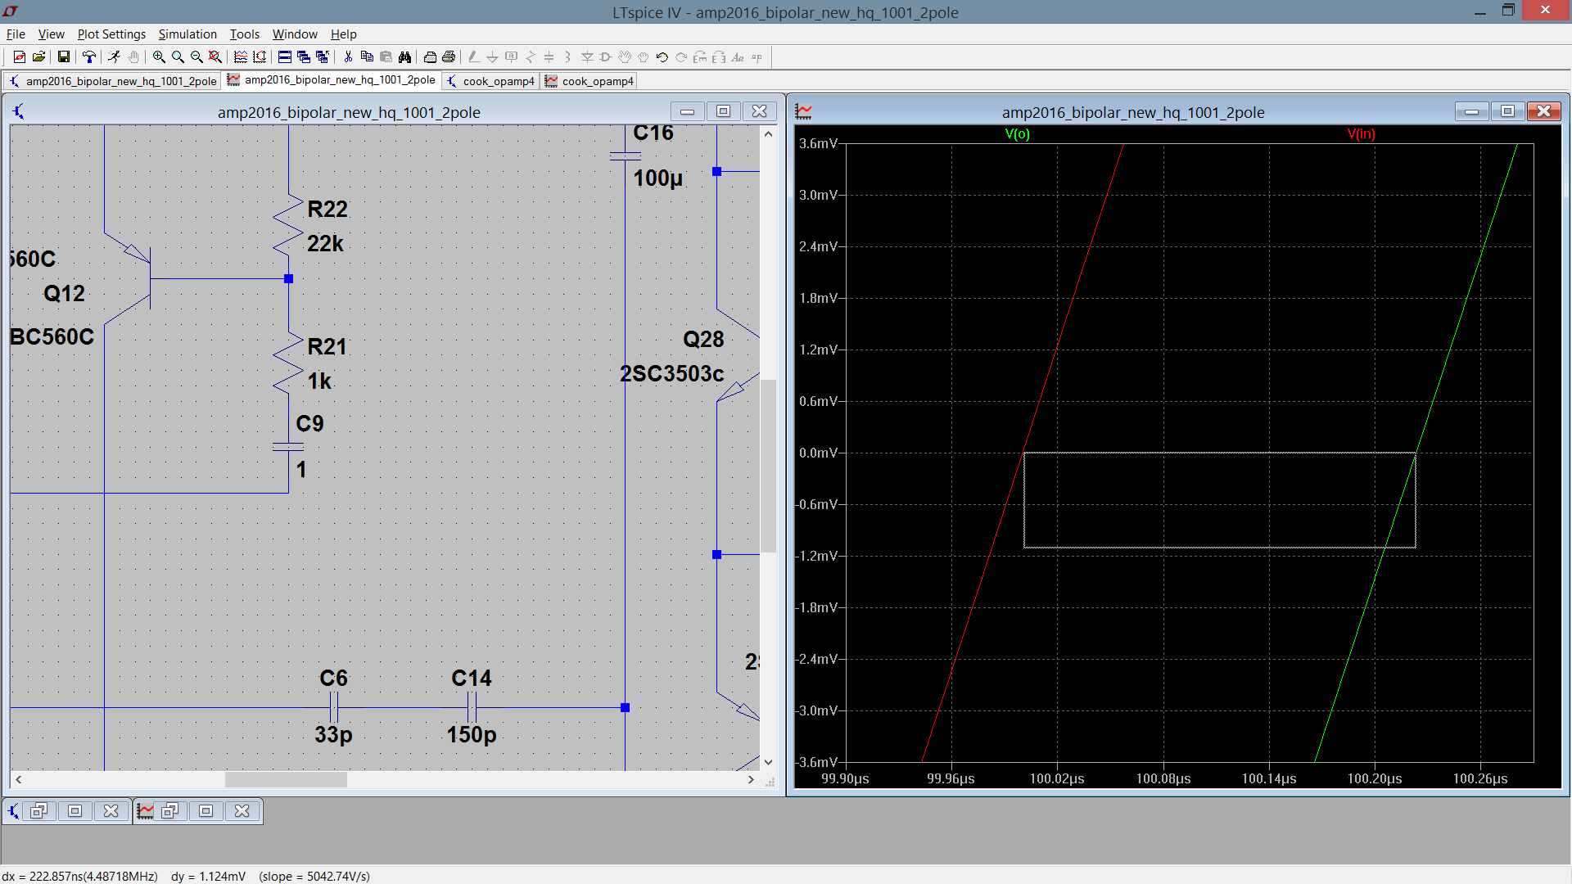Viewport: 1572px width, 884px height.
Task: Click the Print printer icon
Action: pos(449,56)
